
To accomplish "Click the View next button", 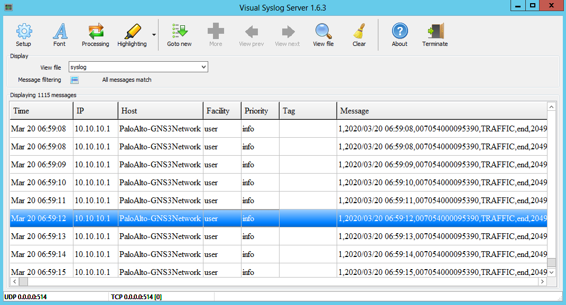I will [x=287, y=35].
